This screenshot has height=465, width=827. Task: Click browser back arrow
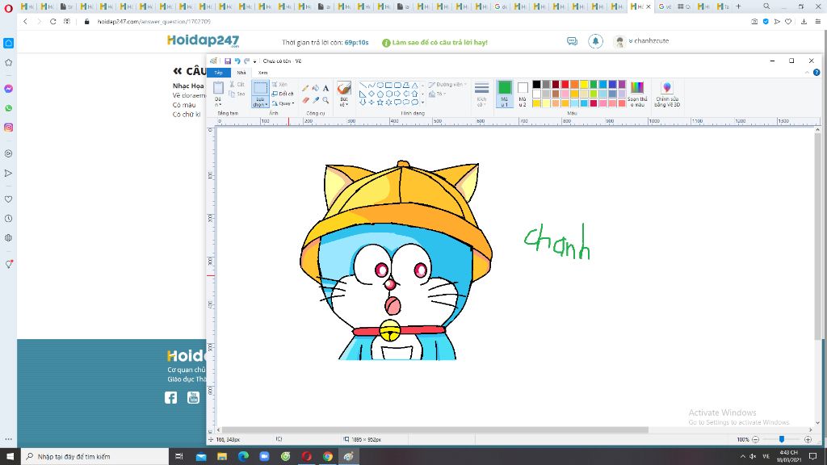click(25, 22)
